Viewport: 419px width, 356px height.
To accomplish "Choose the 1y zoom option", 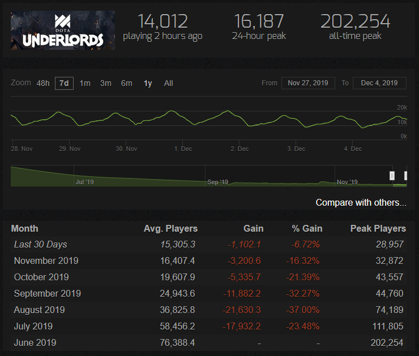I will click(148, 84).
